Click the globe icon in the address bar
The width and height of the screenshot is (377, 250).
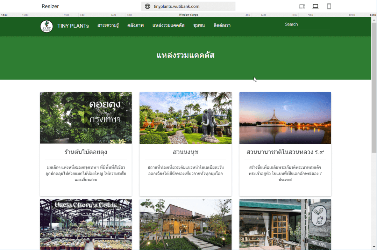tap(148, 6)
